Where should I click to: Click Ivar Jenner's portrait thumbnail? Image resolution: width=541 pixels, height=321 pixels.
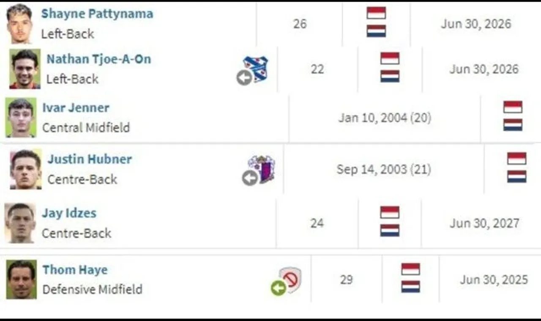coord(21,118)
